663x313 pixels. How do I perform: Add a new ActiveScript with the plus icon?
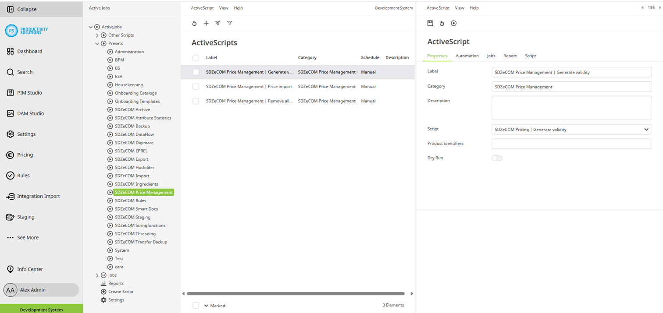[x=206, y=23]
